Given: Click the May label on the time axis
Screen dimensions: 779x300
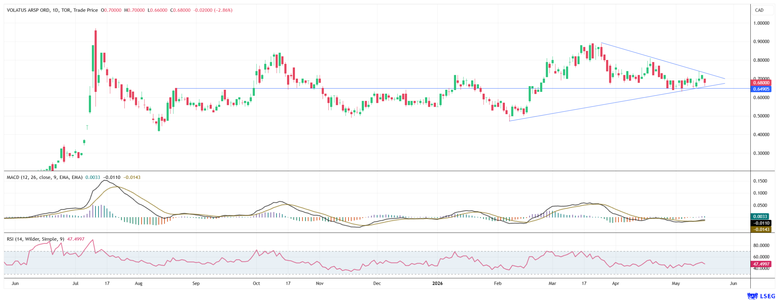Looking at the screenshot, I should (676, 284).
